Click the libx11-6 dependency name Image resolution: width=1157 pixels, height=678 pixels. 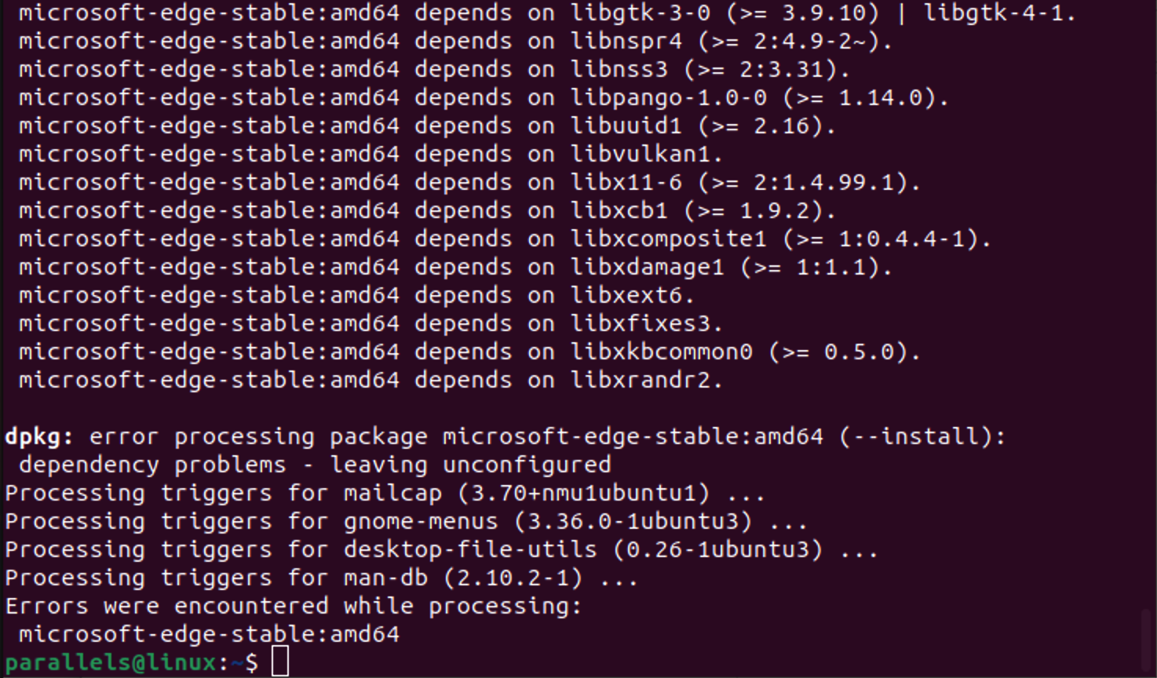click(626, 182)
